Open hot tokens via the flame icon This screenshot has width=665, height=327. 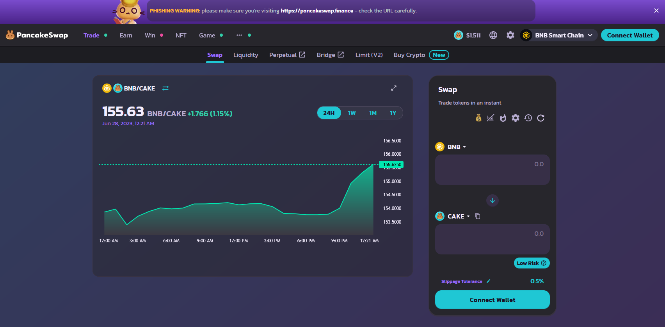pos(503,118)
